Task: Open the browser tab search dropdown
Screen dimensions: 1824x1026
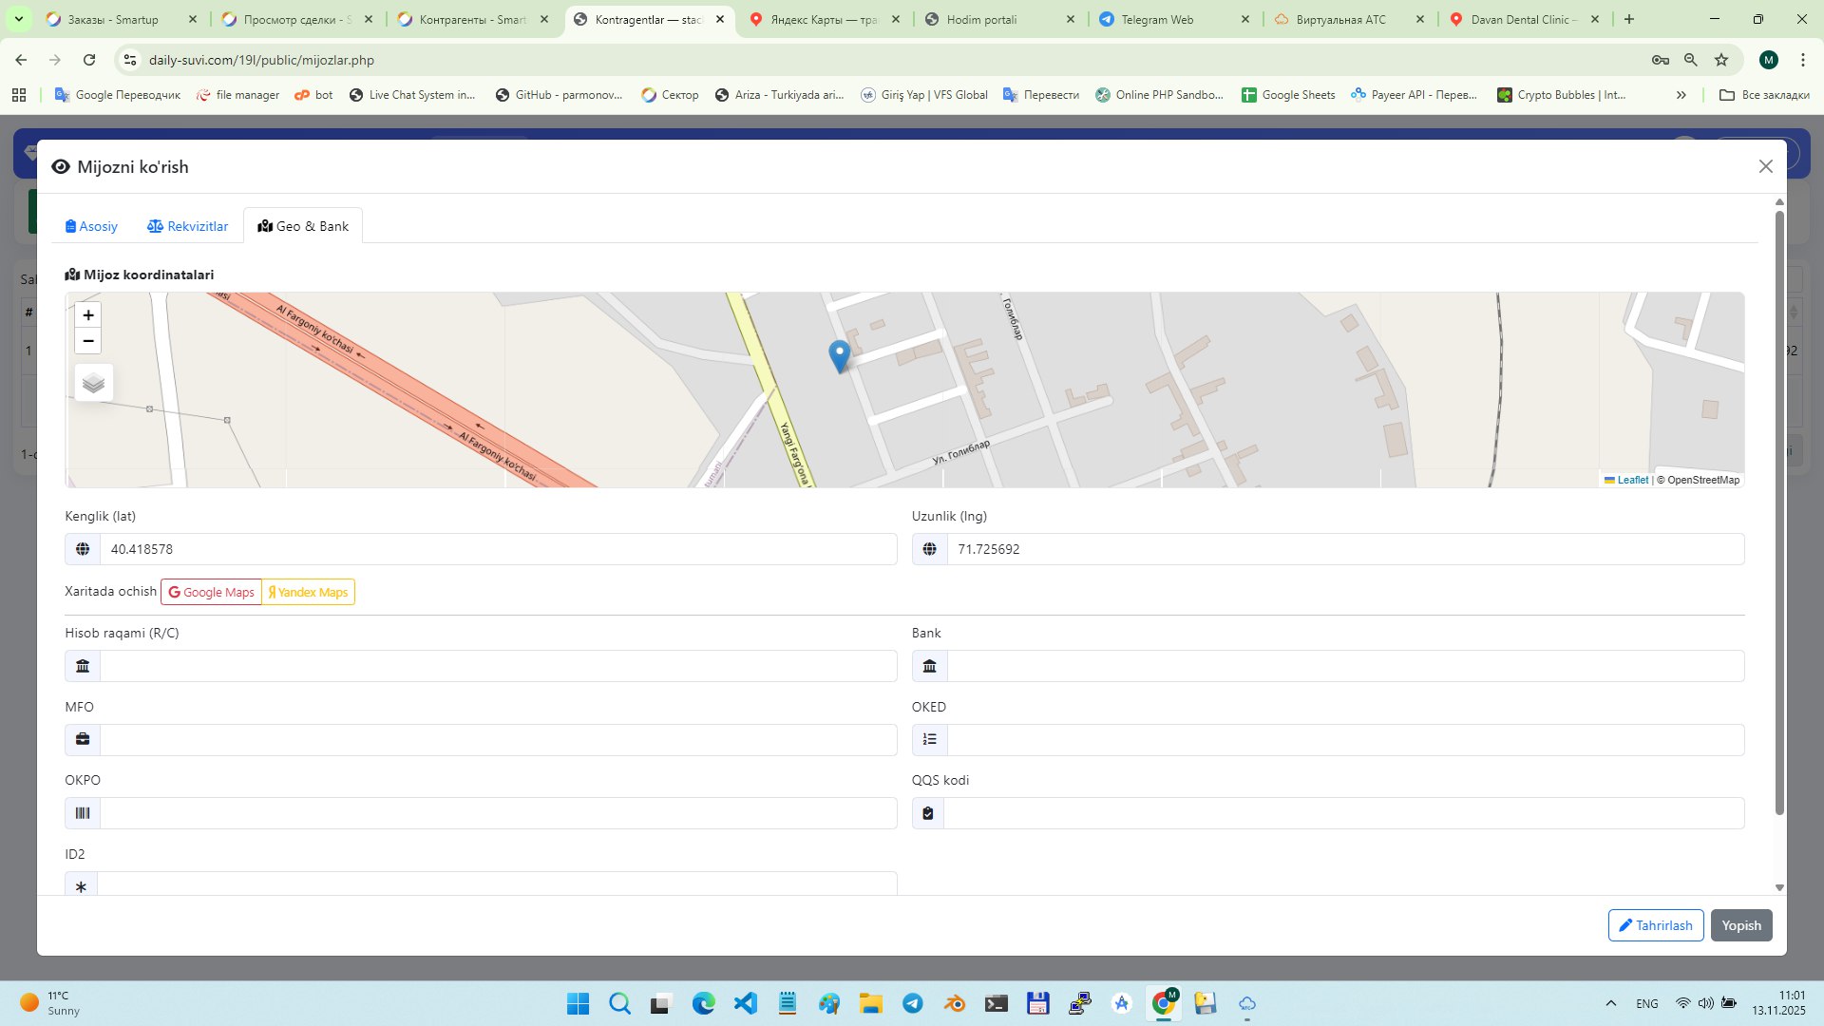Action: pos(18,19)
